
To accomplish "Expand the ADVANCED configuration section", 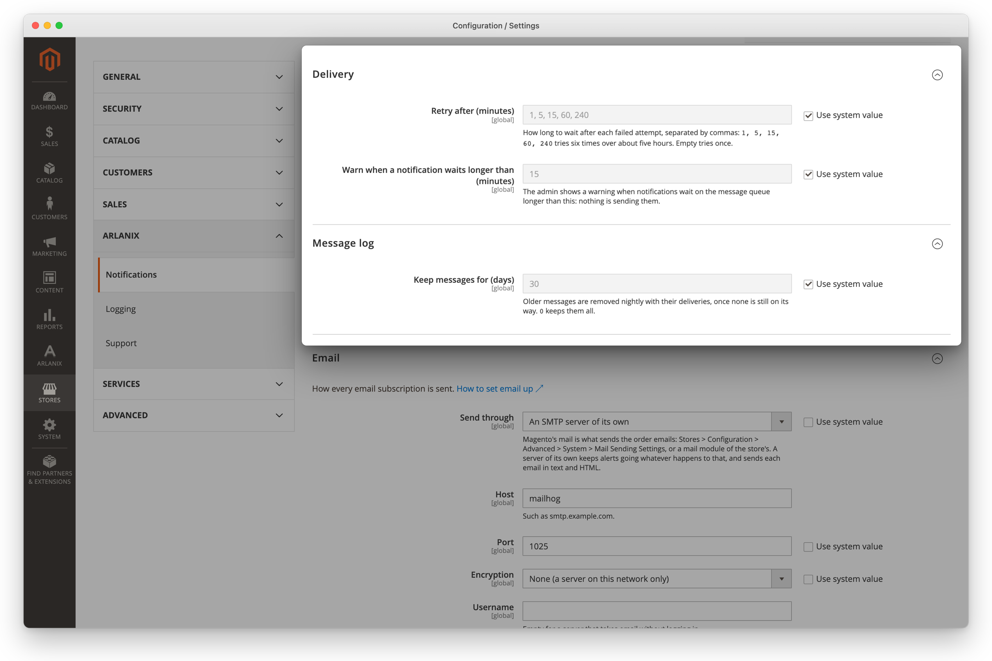I will tap(194, 415).
